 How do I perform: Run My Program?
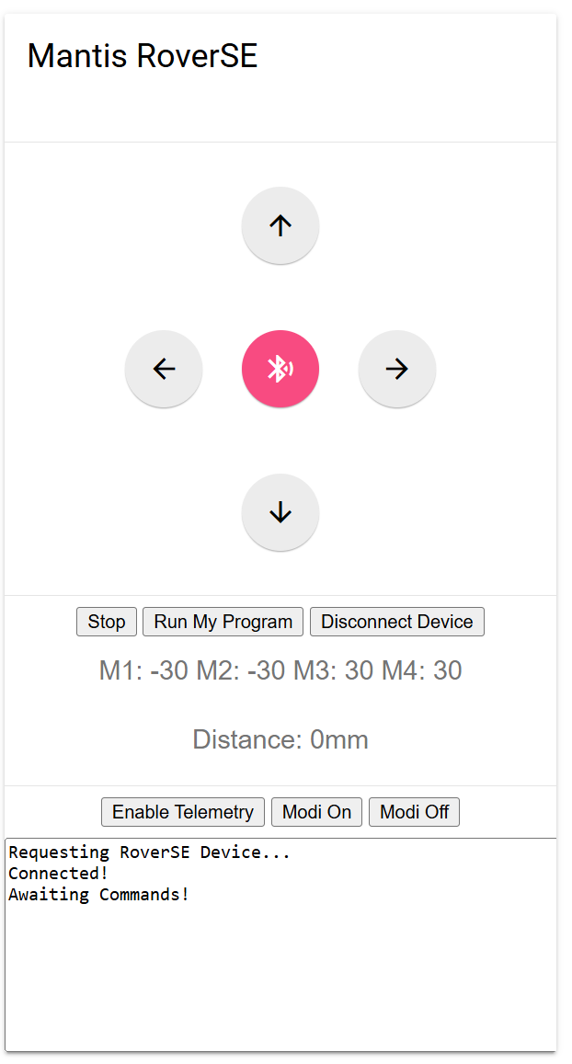[223, 622]
